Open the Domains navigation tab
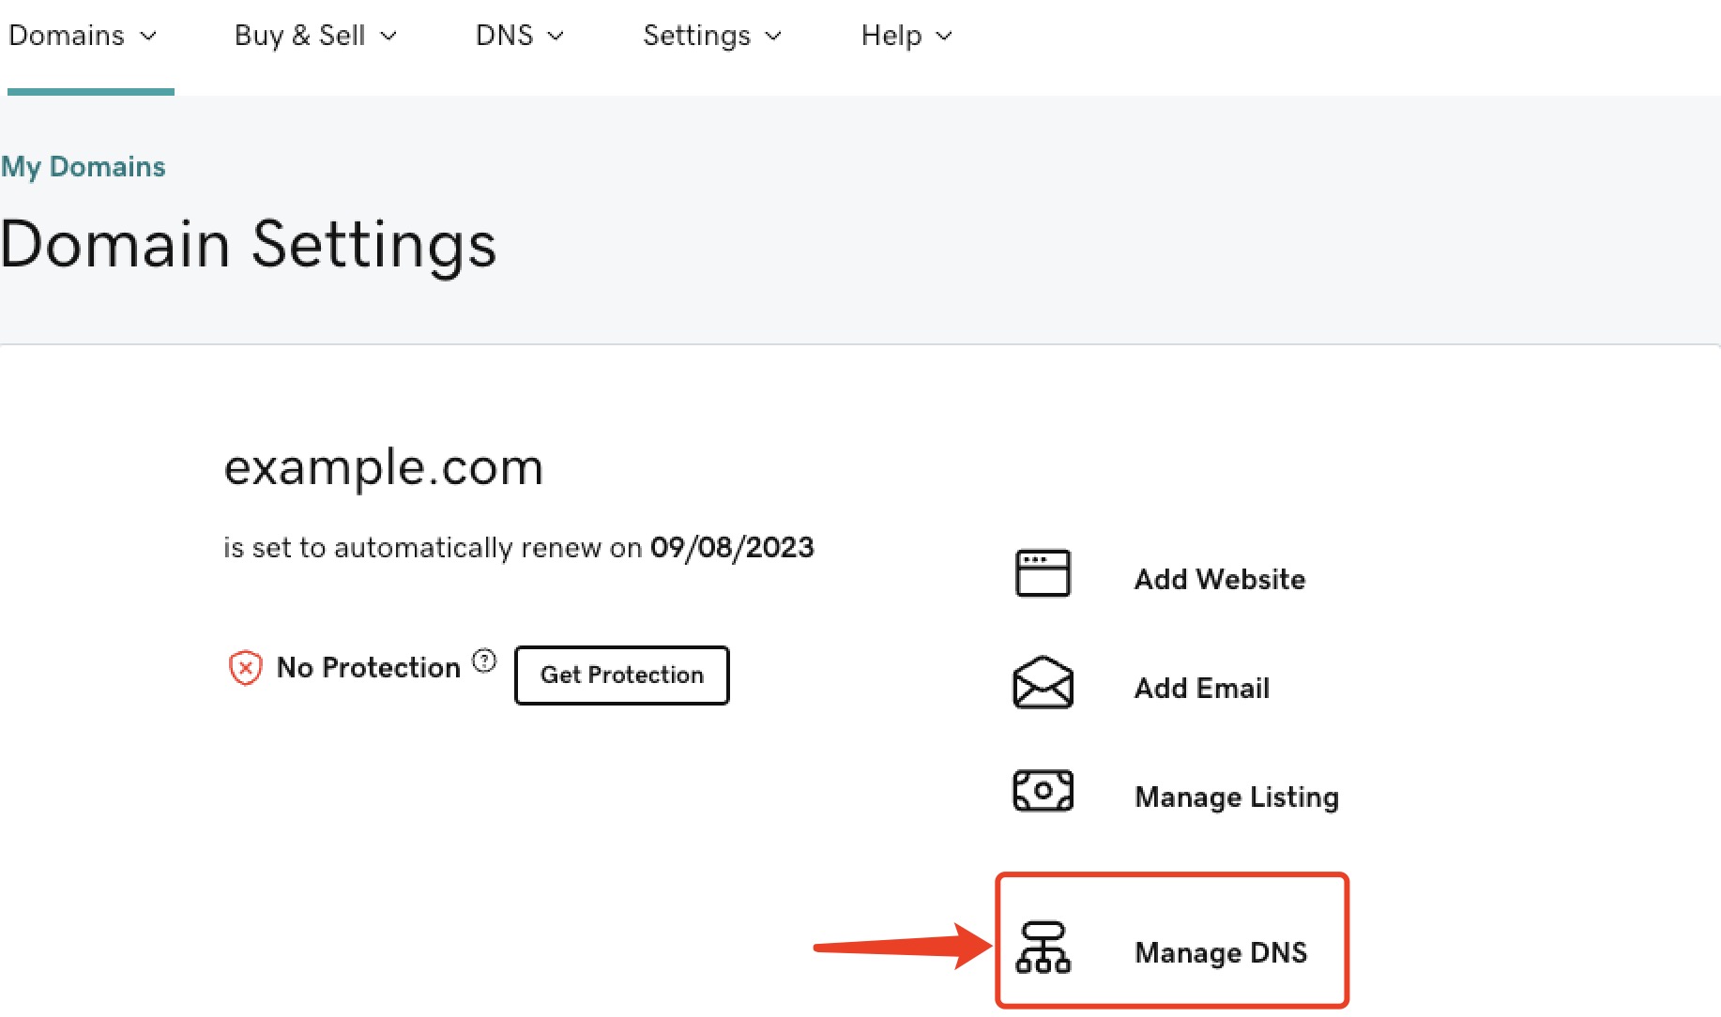The width and height of the screenshot is (1721, 1017). tap(67, 36)
